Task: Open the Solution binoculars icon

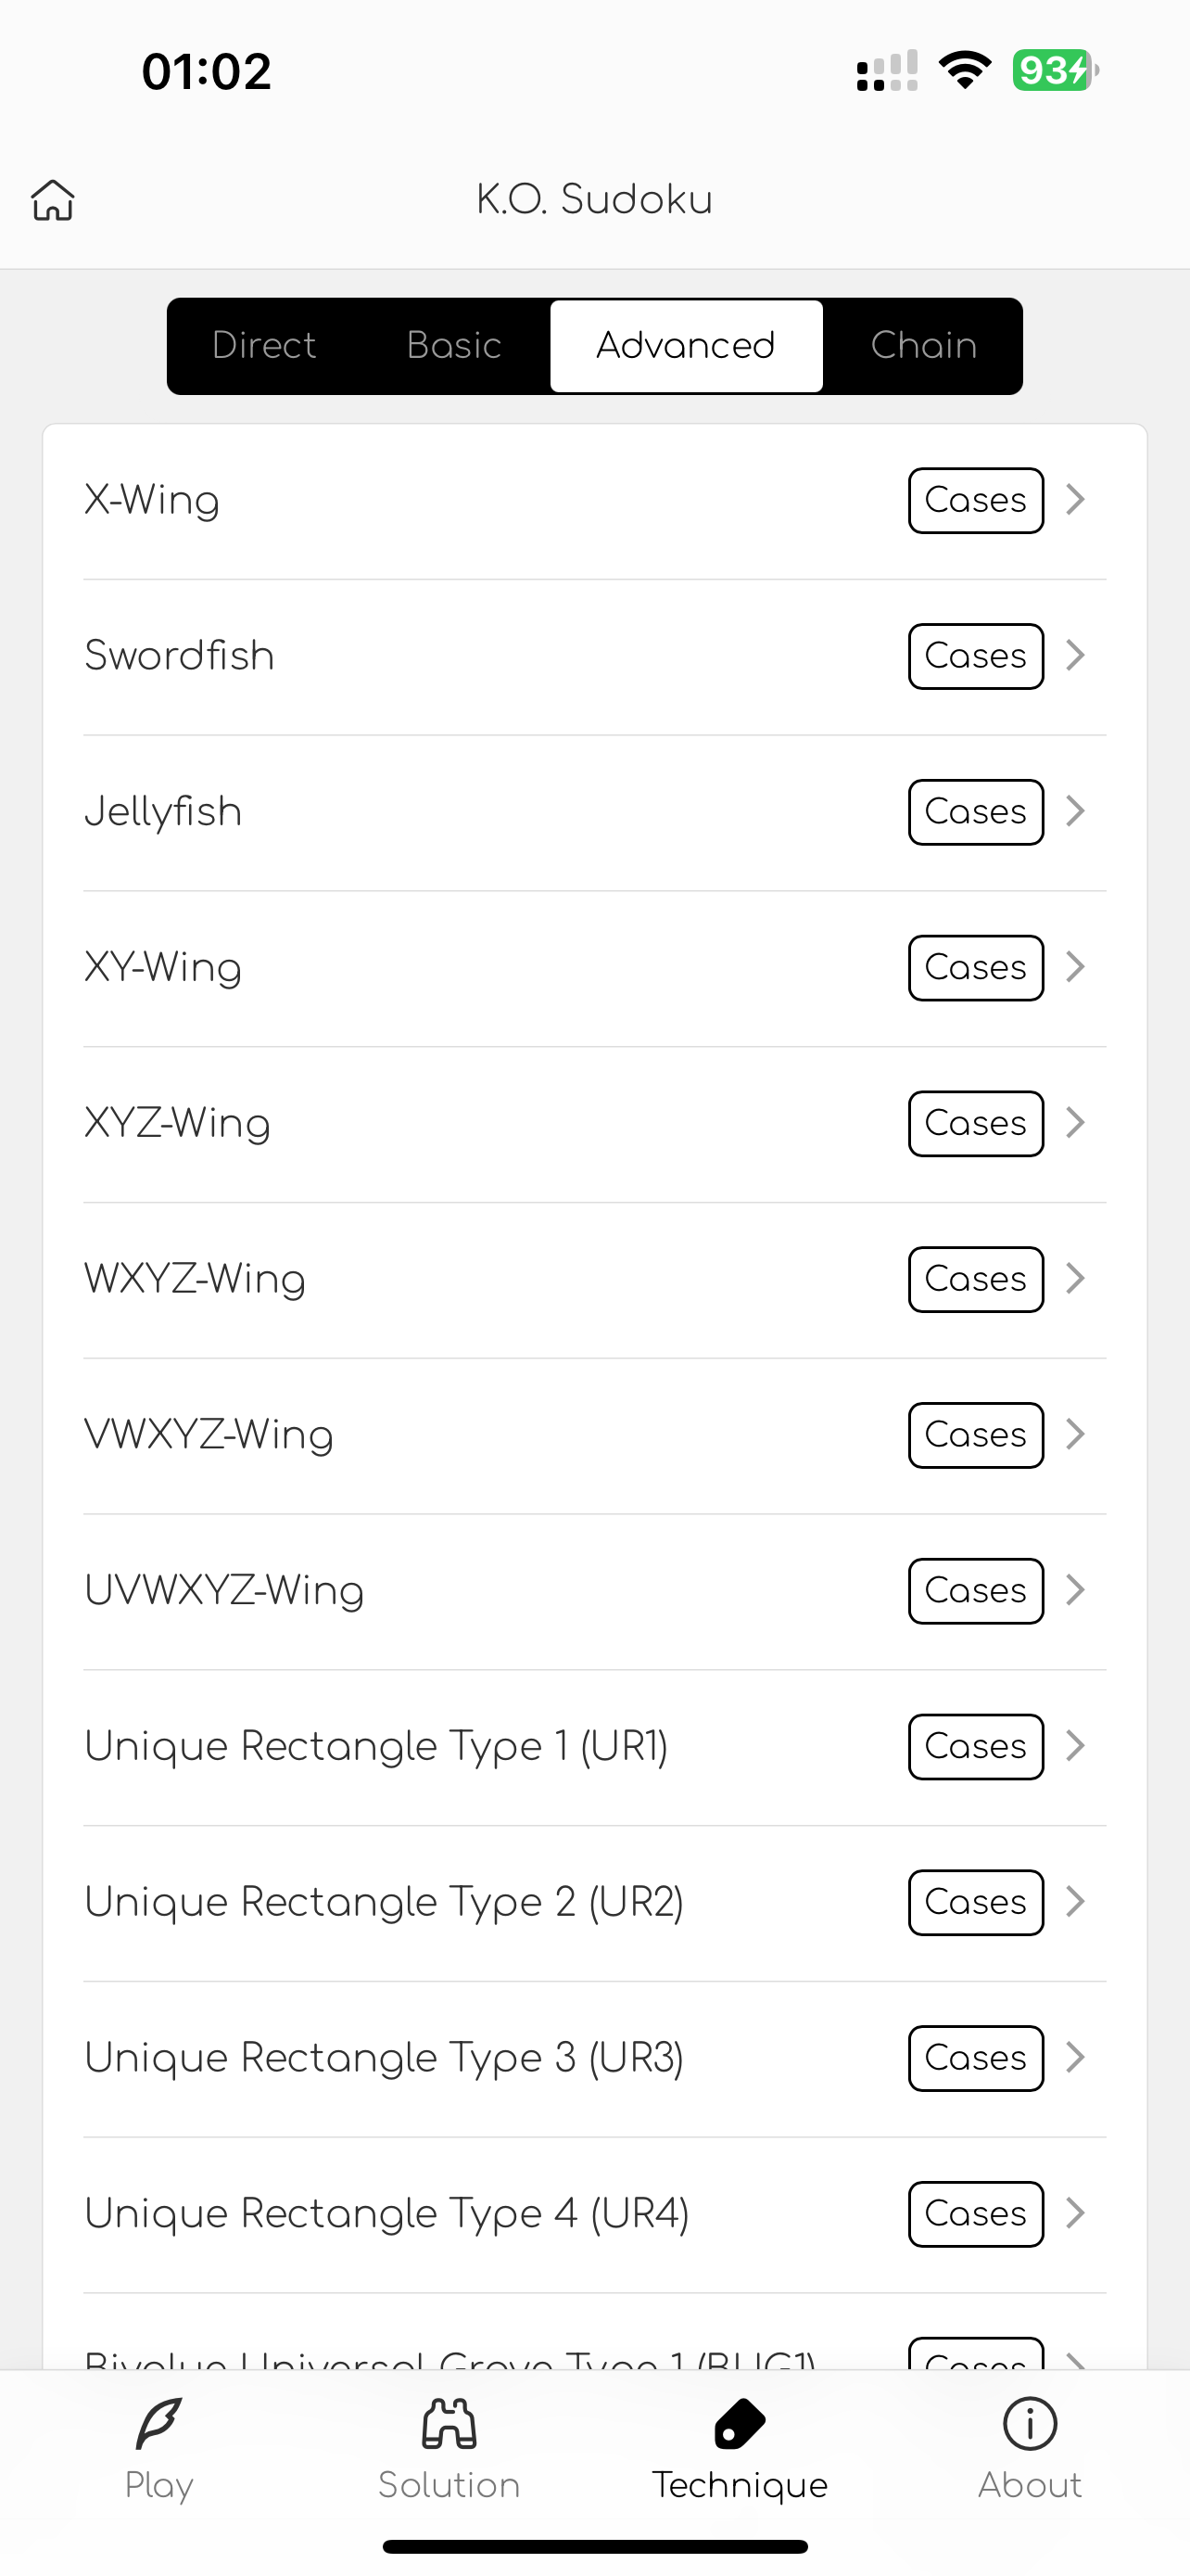Action: (x=449, y=2424)
